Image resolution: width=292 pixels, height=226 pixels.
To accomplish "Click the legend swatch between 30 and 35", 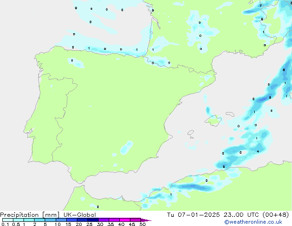I will pos(104,220).
